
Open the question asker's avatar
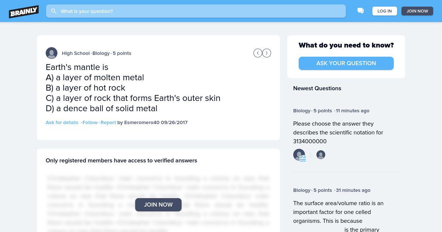[52, 53]
